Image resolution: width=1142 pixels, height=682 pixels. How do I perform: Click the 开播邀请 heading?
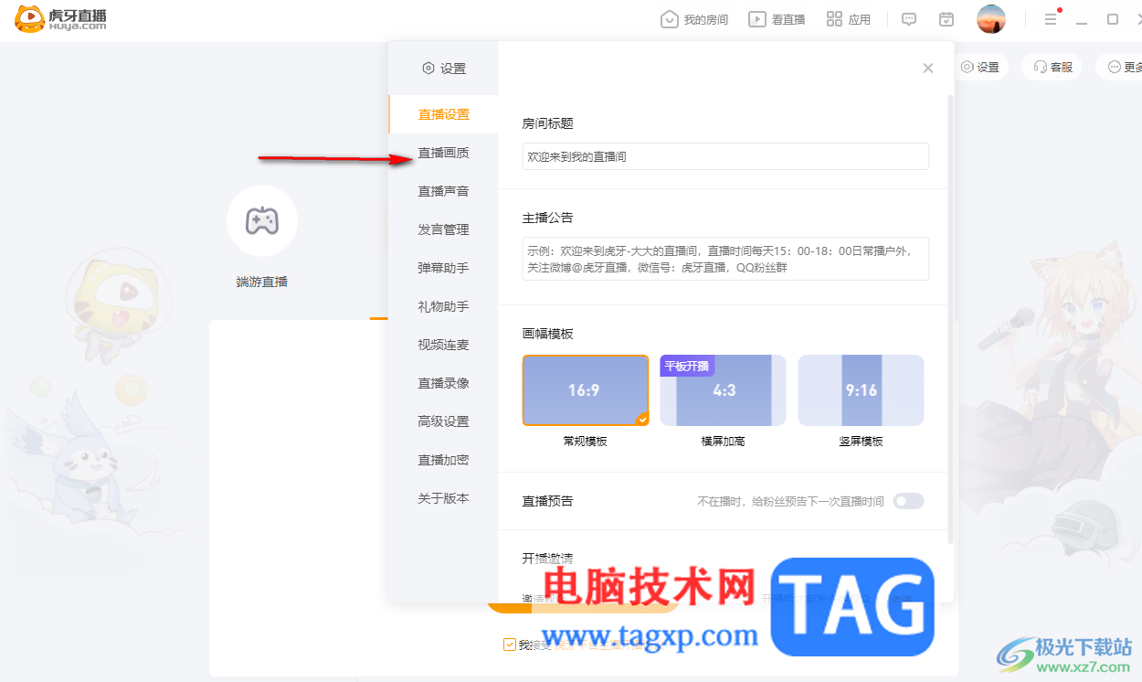click(547, 559)
